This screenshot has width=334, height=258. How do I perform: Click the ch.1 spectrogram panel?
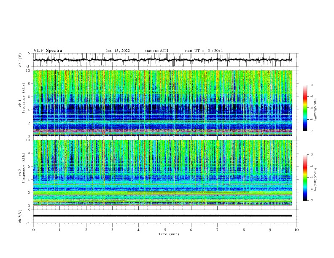[162, 103]
